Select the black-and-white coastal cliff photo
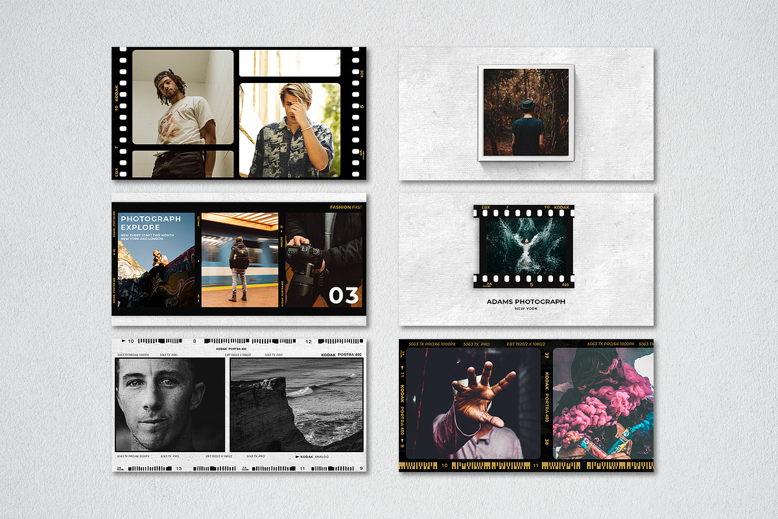The image size is (778, 519). [296, 405]
